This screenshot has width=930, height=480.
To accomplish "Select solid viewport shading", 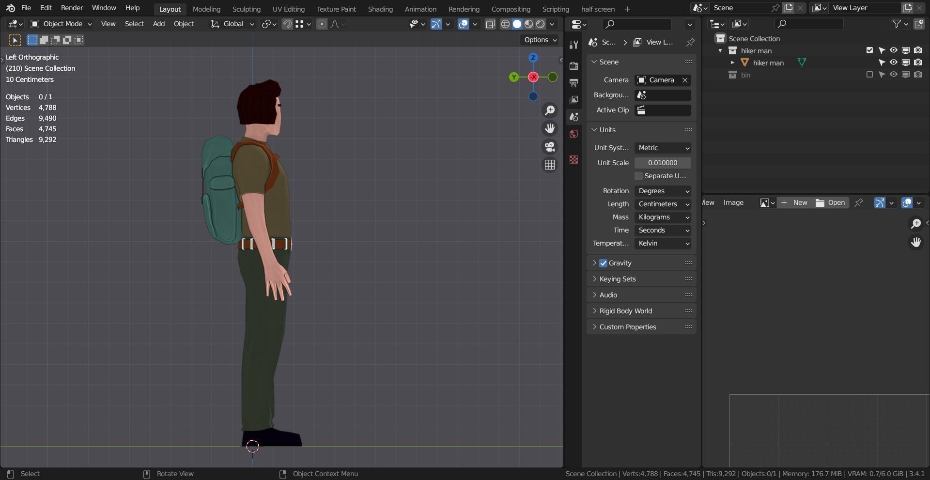I will pyautogui.click(x=517, y=24).
